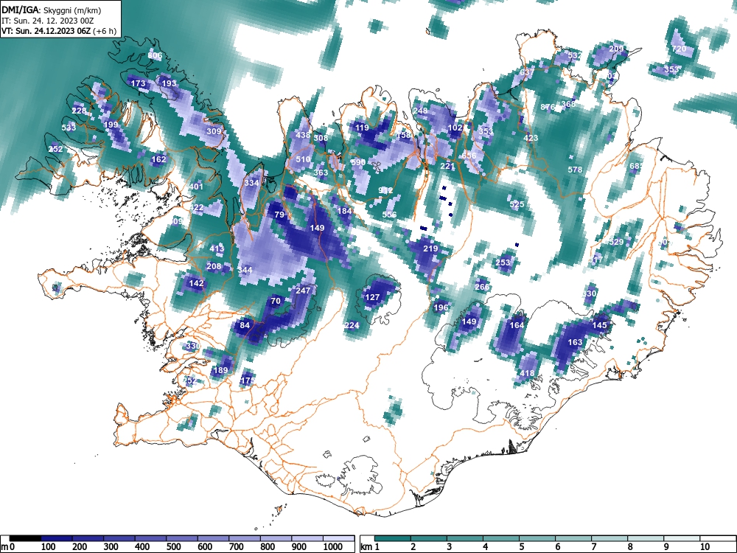Click the map value 590
Viewport: 737px width, 553px height.
pos(358,162)
